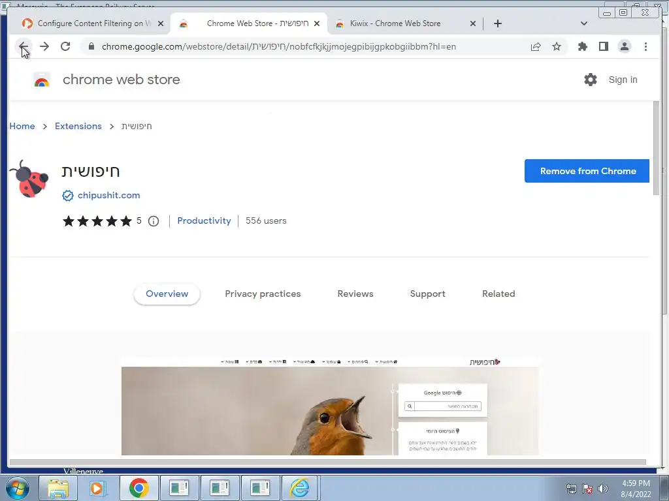The width and height of the screenshot is (669, 501).
Task: Open the Related tab
Action: 498,294
